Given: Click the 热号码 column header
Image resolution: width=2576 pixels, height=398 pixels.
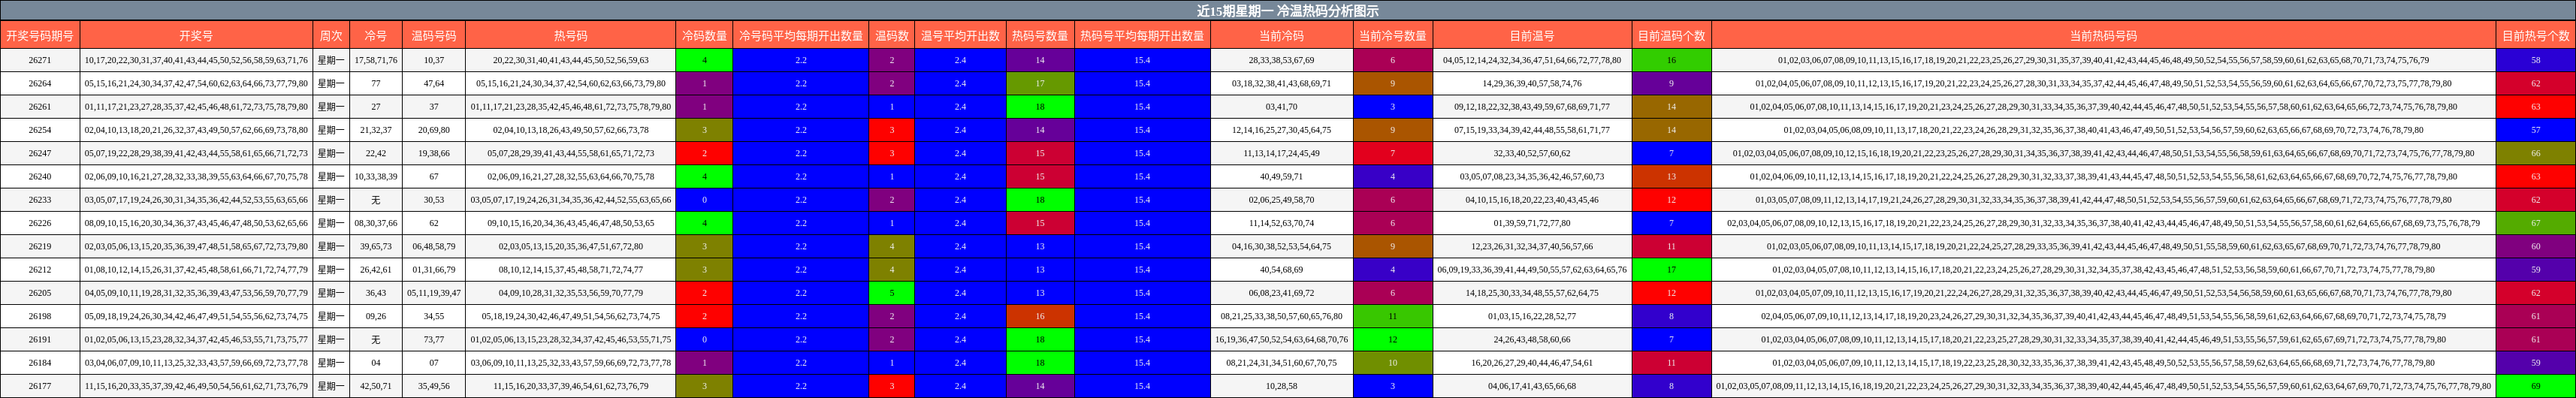Looking at the screenshot, I should pyautogui.click(x=571, y=36).
